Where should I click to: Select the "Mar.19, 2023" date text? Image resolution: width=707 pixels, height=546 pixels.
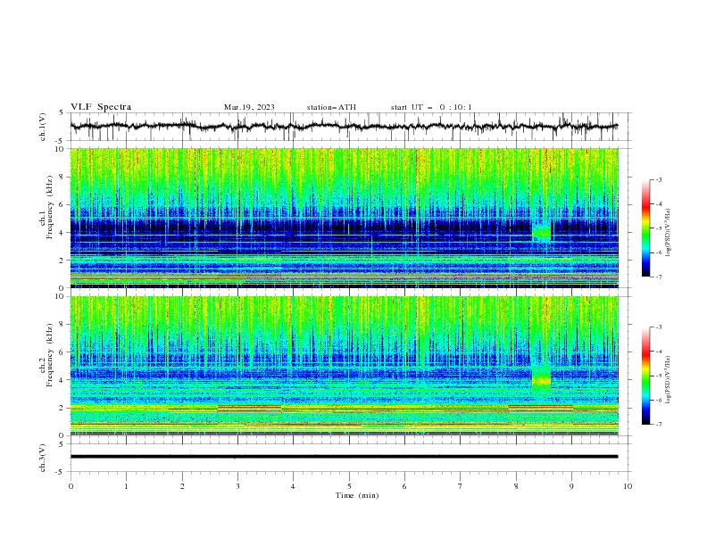[x=249, y=107]
